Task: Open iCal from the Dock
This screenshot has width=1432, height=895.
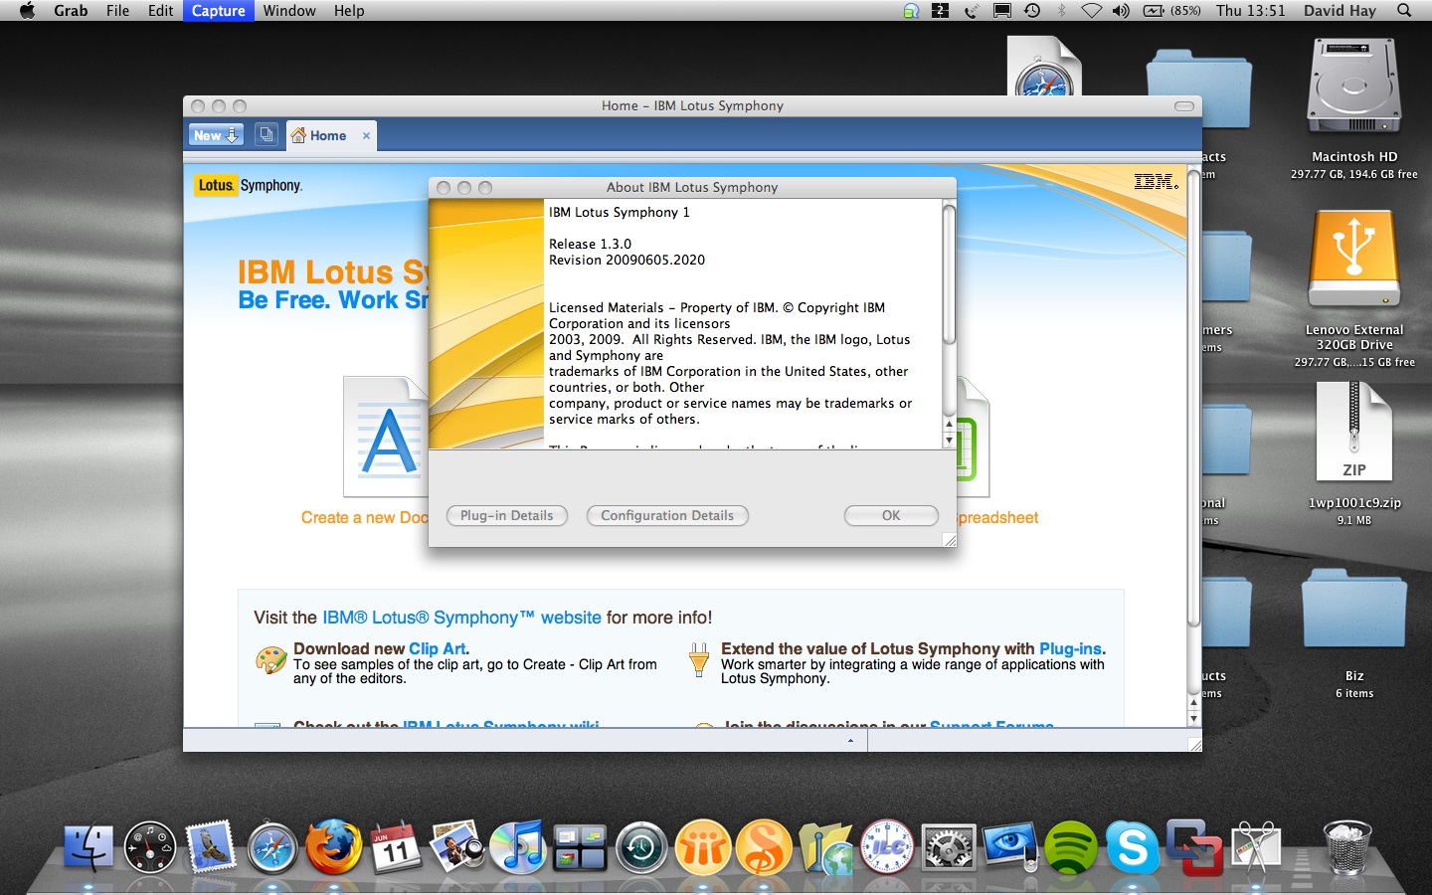Action: 395,848
